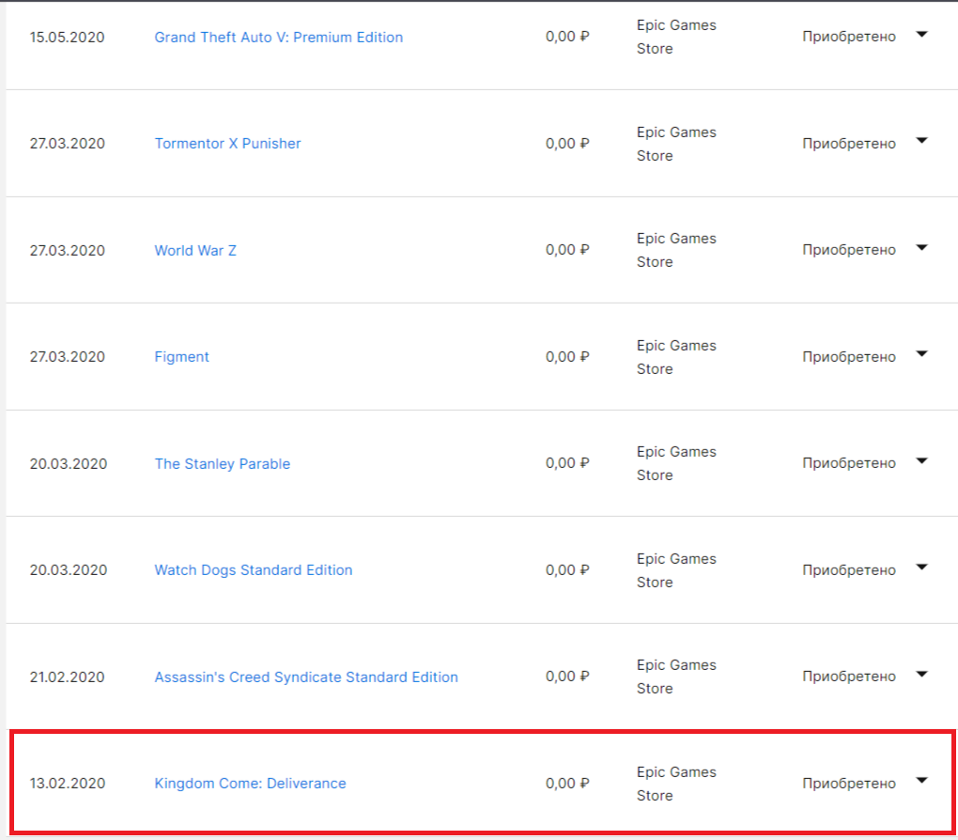Select date 20.03.2020 in Stanley Parable row
958x840 pixels.
[x=69, y=464]
